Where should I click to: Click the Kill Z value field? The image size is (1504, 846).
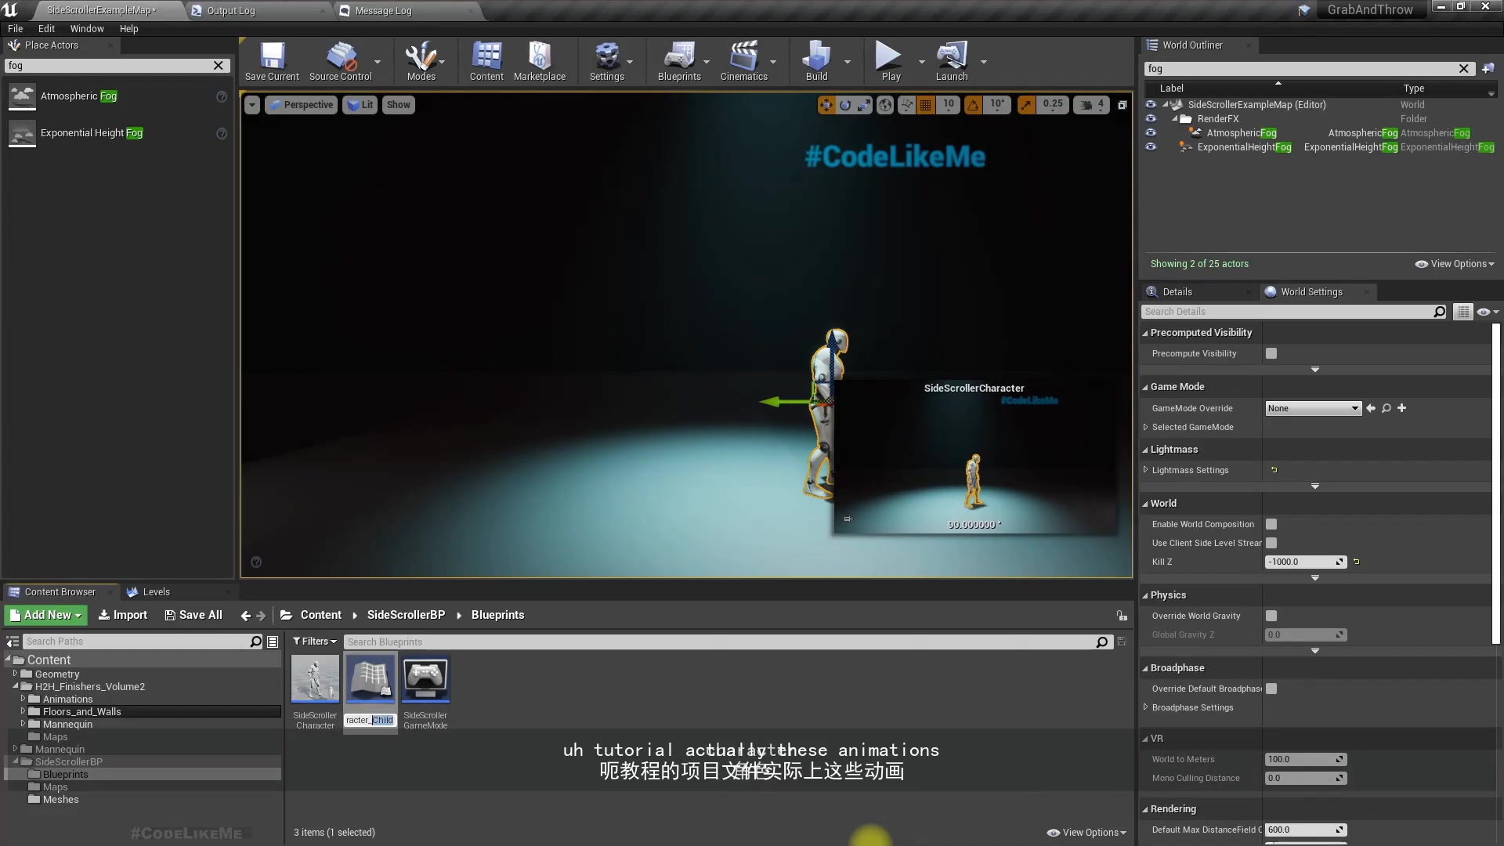click(x=1300, y=562)
